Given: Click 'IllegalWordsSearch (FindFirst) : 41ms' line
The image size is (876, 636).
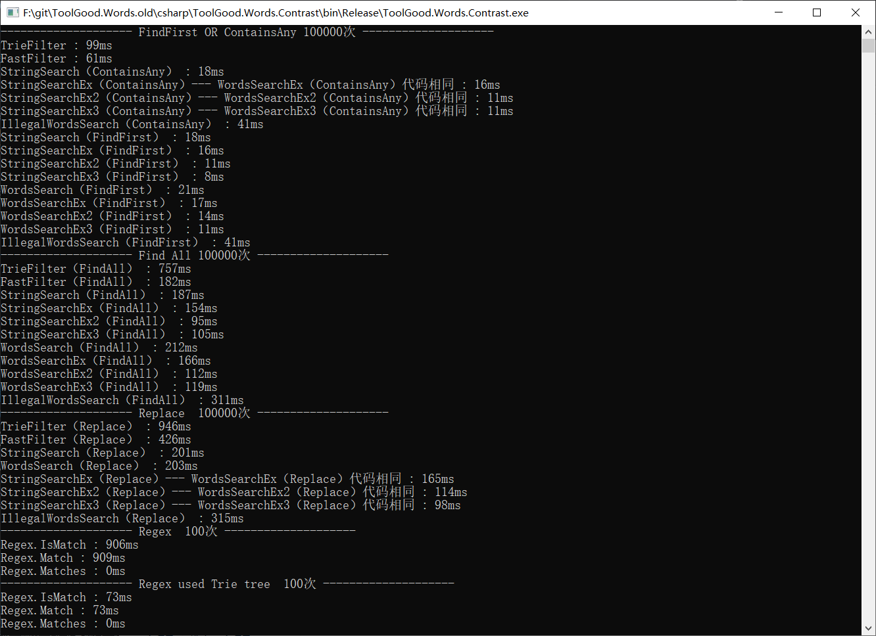Looking at the screenshot, I should pyautogui.click(x=126, y=242).
